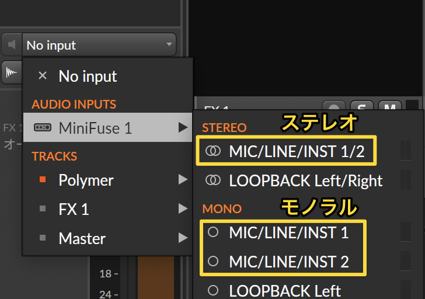Viewport: 425px width, 299px height.
Task: Click the stereo rings icon for MIC/LINE/INST 1/2
Action: point(213,151)
